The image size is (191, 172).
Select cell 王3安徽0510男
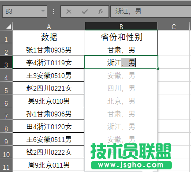click(x=49, y=75)
